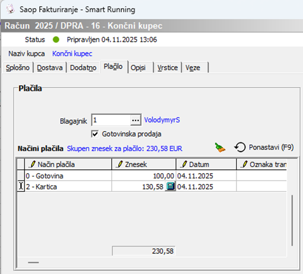Image resolution: width=303 pixels, height=274 pixels.
Task: Switch to the Splošno tab
Action: coord(18,68)
